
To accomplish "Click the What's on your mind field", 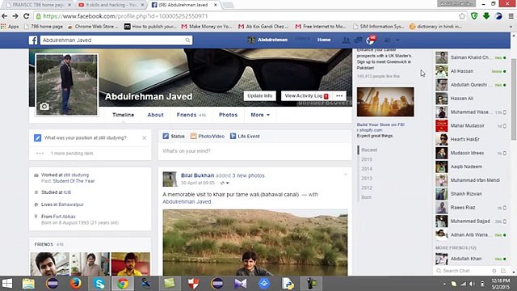I will (x=255, y=151).
